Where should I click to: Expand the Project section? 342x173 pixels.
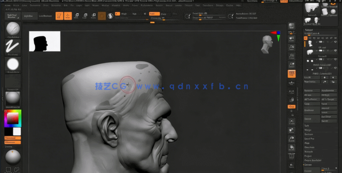point(308,156)
